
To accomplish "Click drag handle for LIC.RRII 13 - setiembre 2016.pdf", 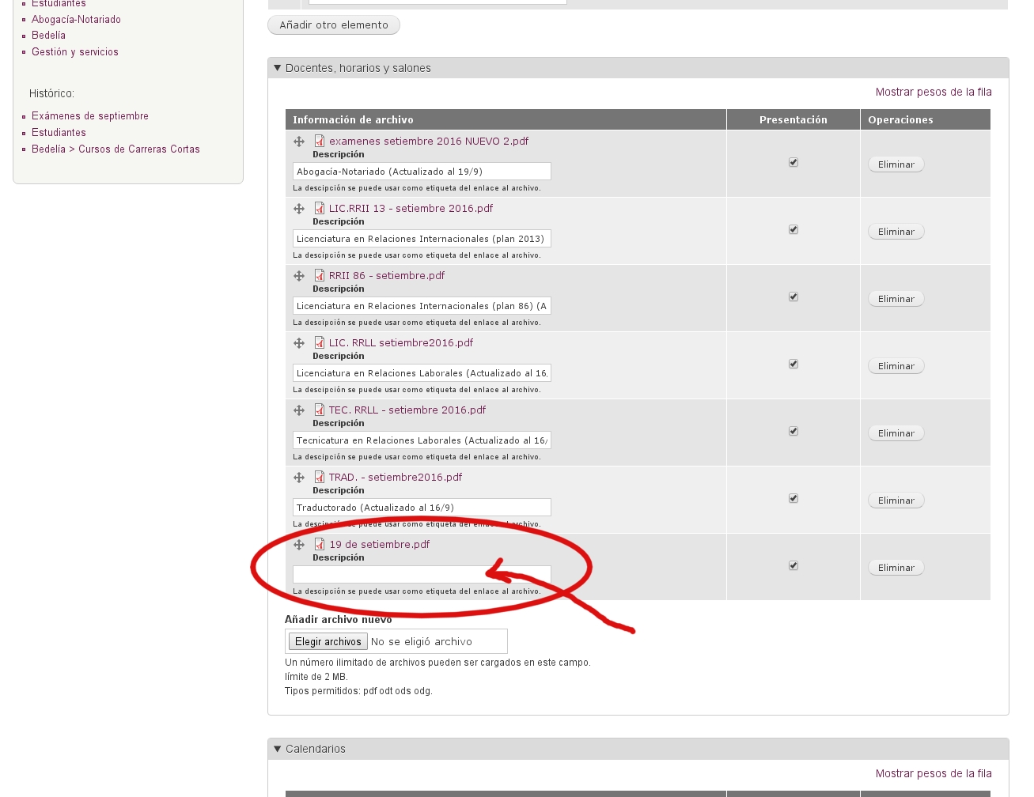I will tap(299, 209).
